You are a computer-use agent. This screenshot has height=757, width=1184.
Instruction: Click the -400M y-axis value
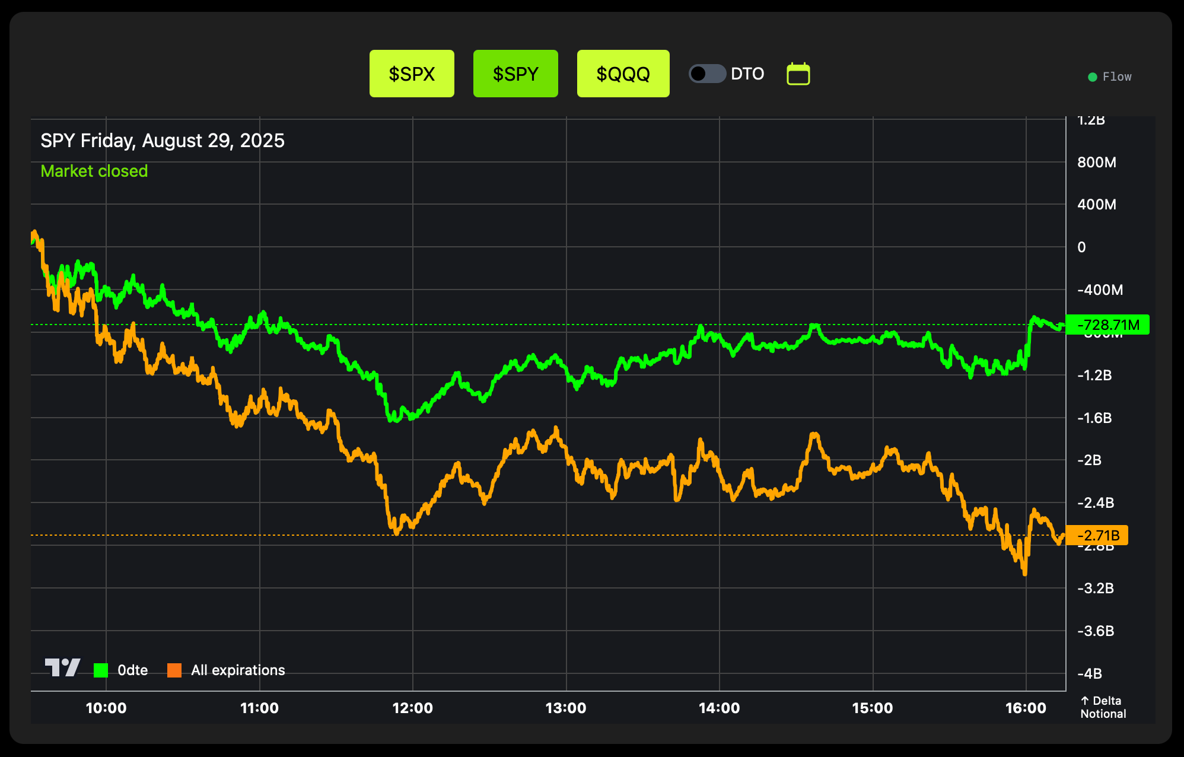[x=1100, y=290]
